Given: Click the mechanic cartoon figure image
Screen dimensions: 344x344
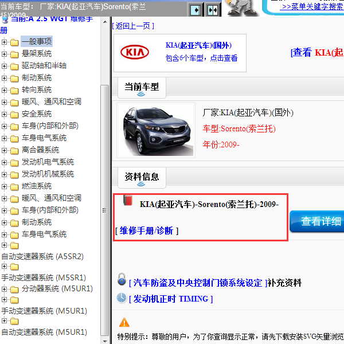Looking at the screenshot, I should pyautogui.click(x=242, y=8).
